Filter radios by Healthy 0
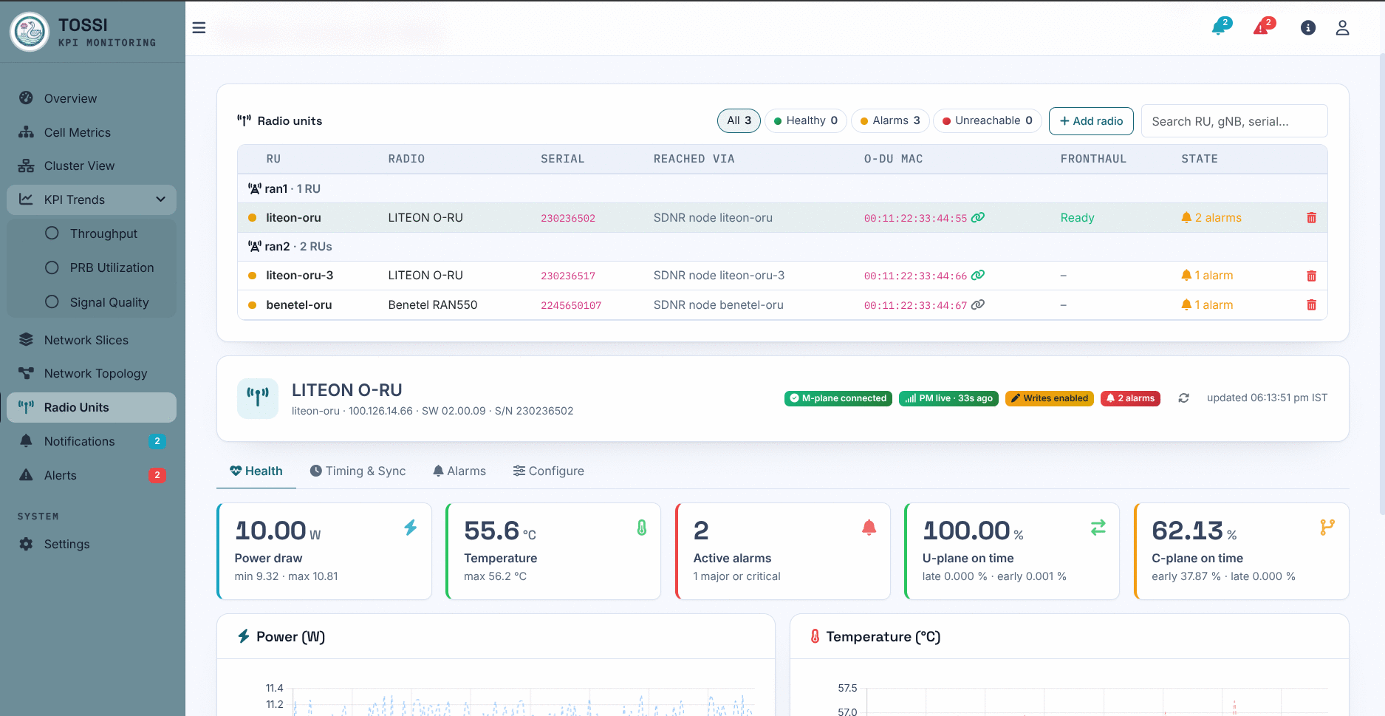This screenshot has height=716, width=1385. [x=805, y=120]
